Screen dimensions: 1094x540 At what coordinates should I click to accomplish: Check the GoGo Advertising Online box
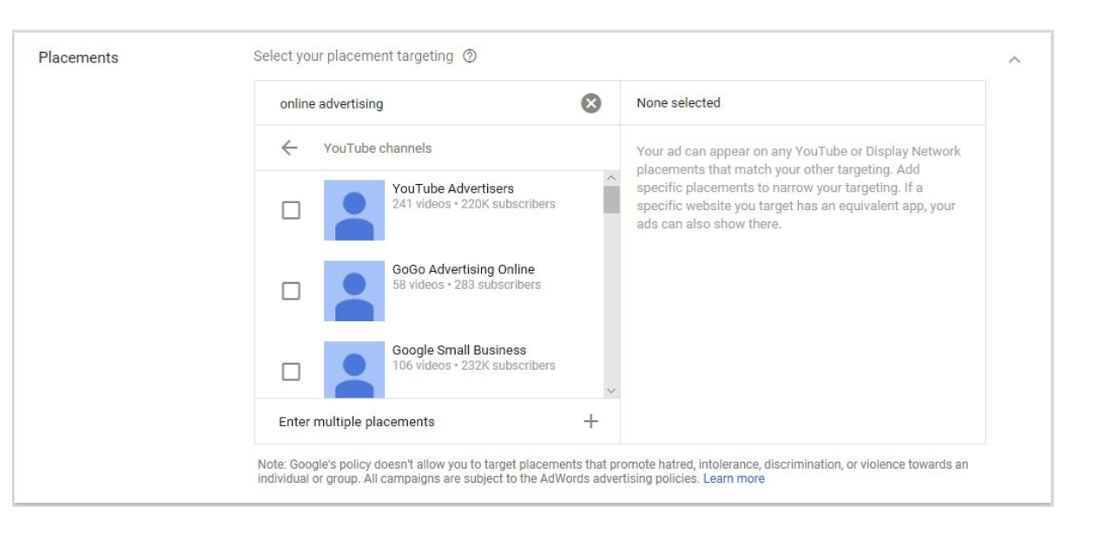click(292, 291)
